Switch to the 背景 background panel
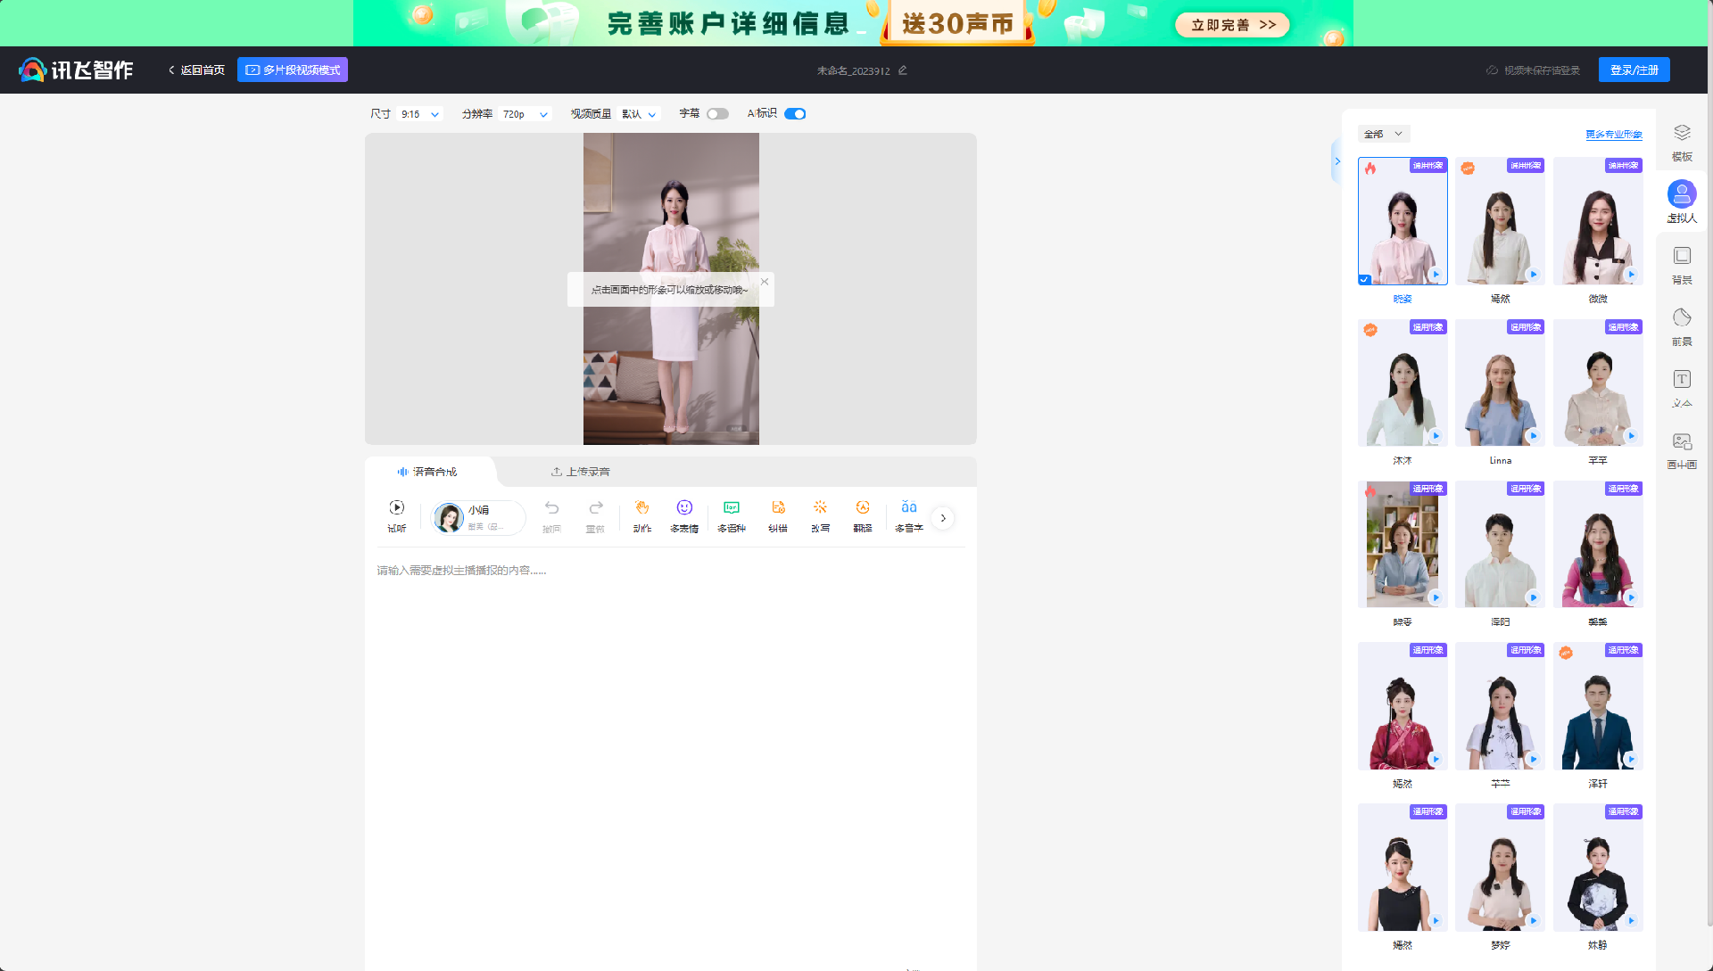 point(1681,264)
